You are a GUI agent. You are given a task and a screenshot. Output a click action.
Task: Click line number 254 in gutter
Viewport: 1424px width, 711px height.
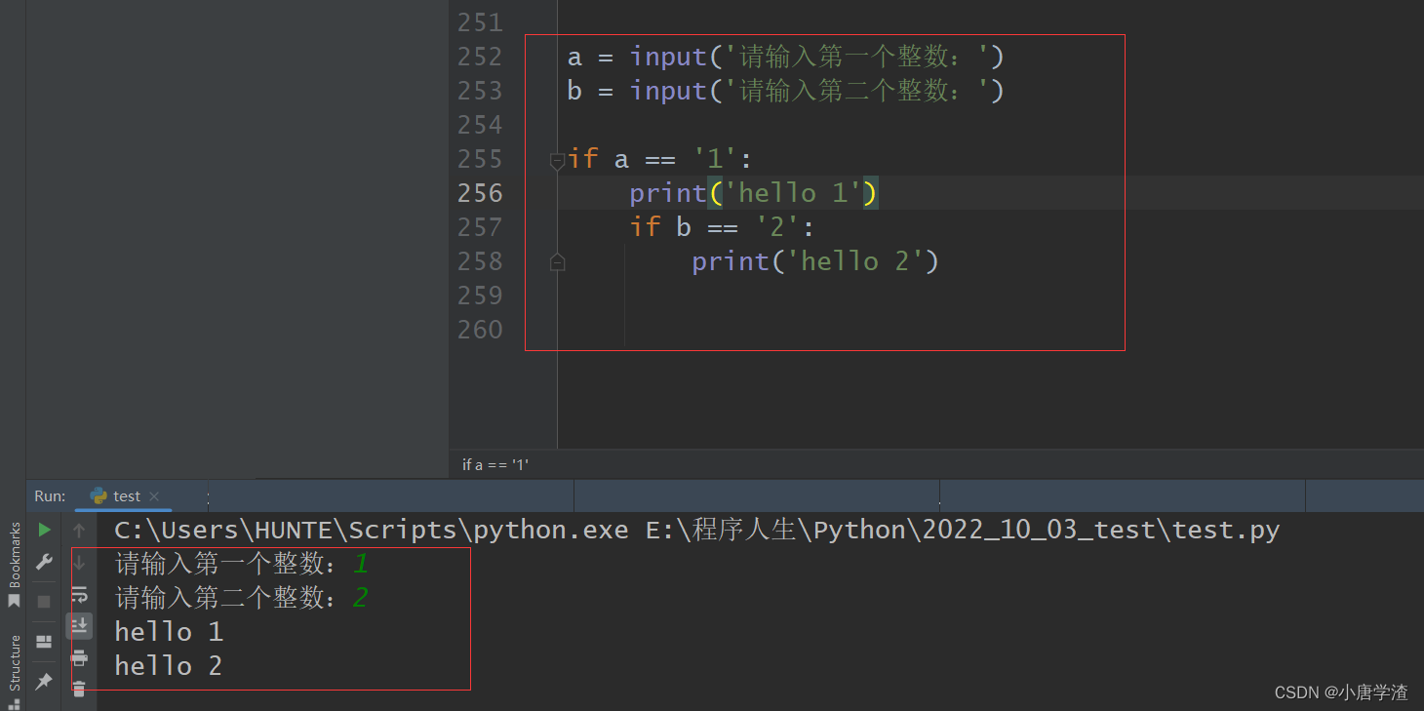[x=480, y=125]
